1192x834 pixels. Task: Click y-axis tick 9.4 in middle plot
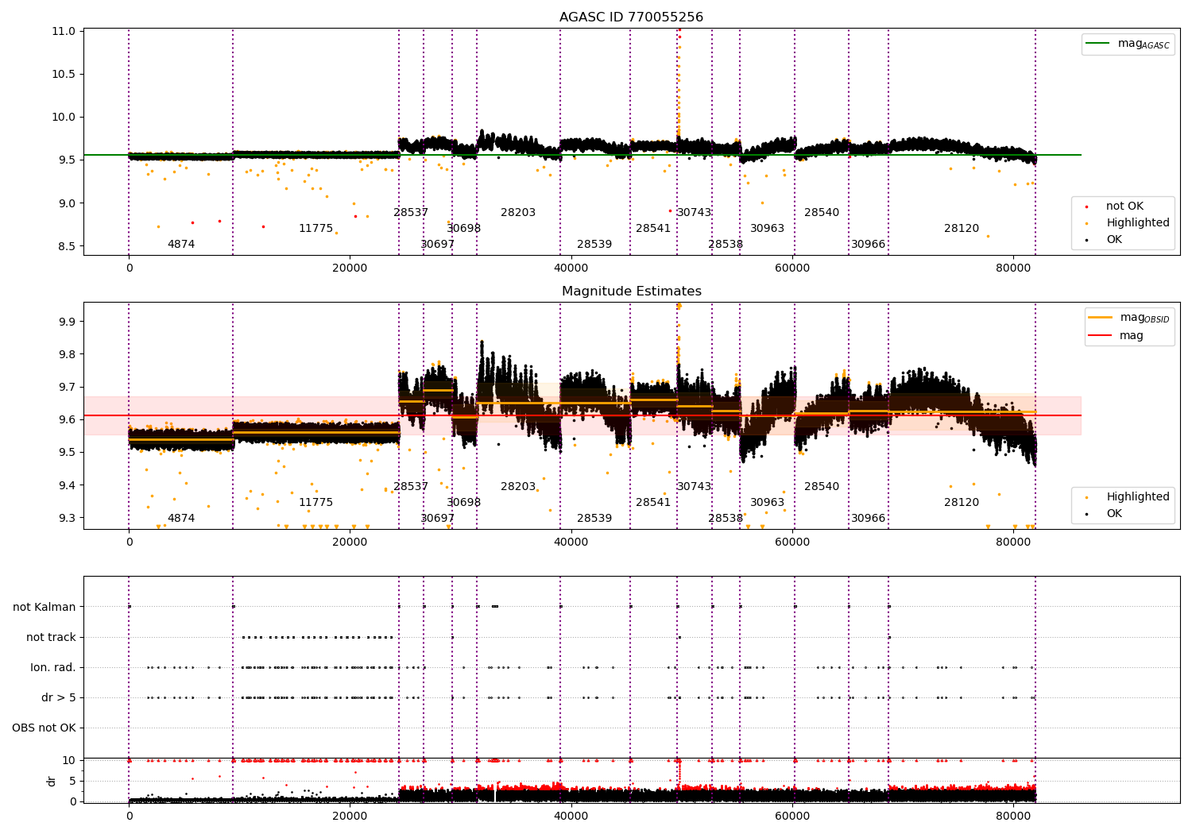click(x=68, y=485)
